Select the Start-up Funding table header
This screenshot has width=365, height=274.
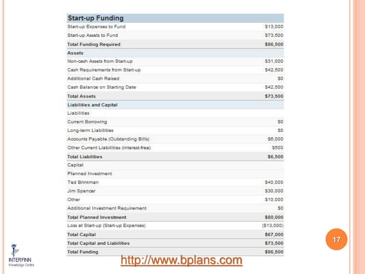point(175,18)
